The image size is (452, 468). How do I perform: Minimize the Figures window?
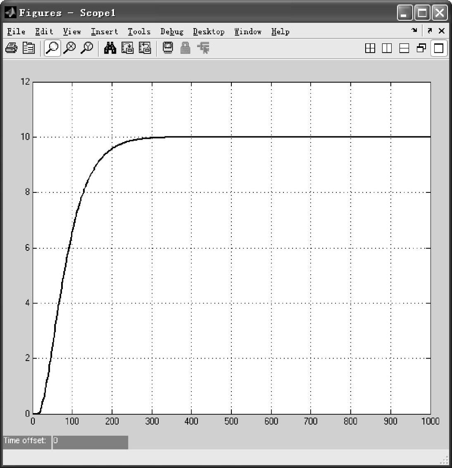[x=404, y=13]
